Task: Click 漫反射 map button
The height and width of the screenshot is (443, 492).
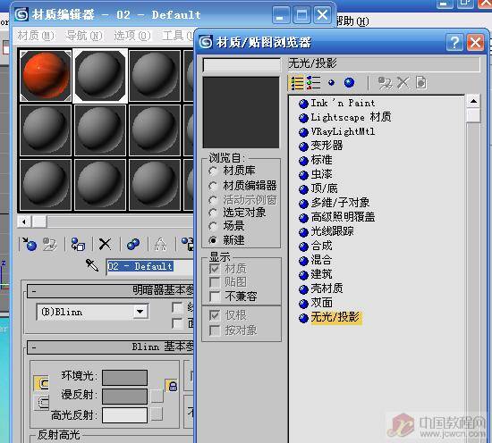Action: pos(157,396)
